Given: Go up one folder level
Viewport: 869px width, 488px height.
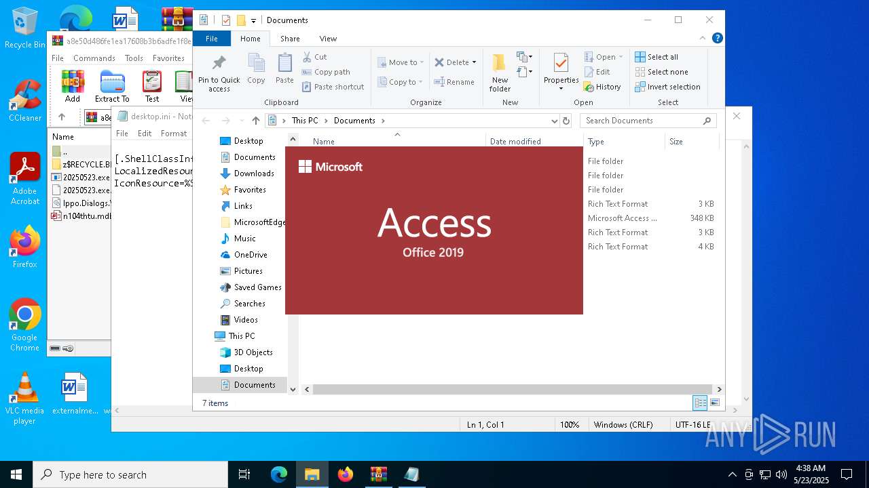Looking at the screenshot, I should point(255,121).
